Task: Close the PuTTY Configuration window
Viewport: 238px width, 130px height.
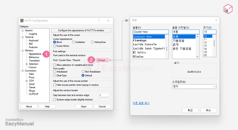Action: [108, 21]
